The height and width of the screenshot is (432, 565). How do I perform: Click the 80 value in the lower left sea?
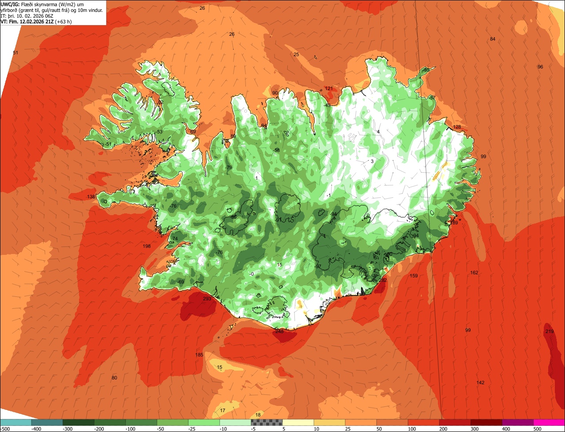(x=114, y=378)
